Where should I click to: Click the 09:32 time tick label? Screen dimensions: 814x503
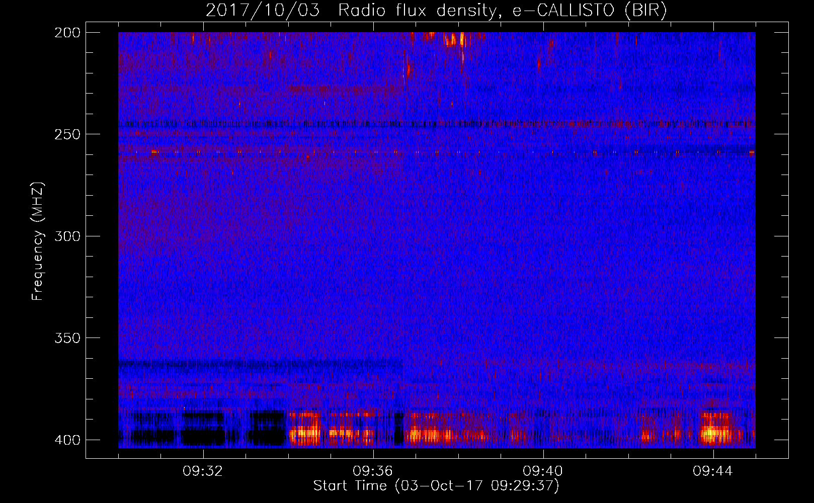(x=203, y=471)
